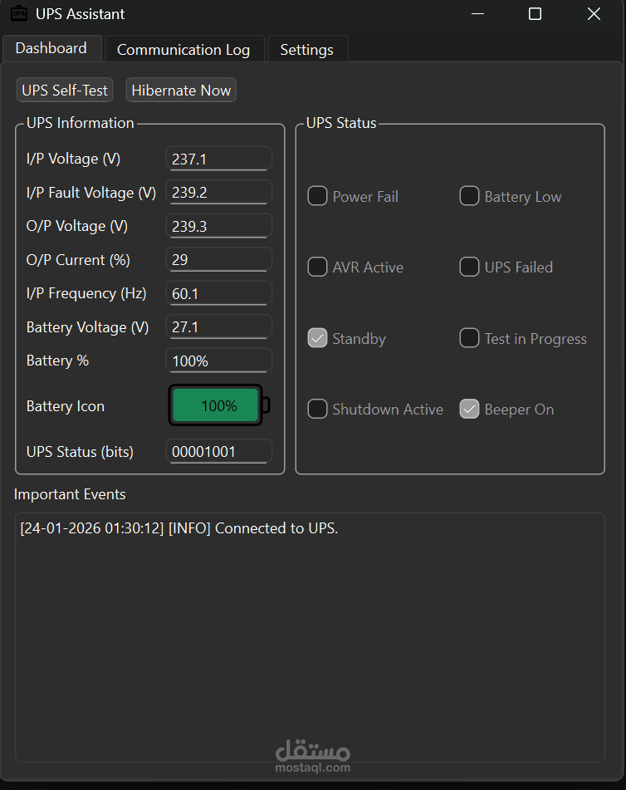Image resolution: width=626 pixels, height=790 pixels.
Task: Switch to the Communication Log tab
Action: (183, 50)
